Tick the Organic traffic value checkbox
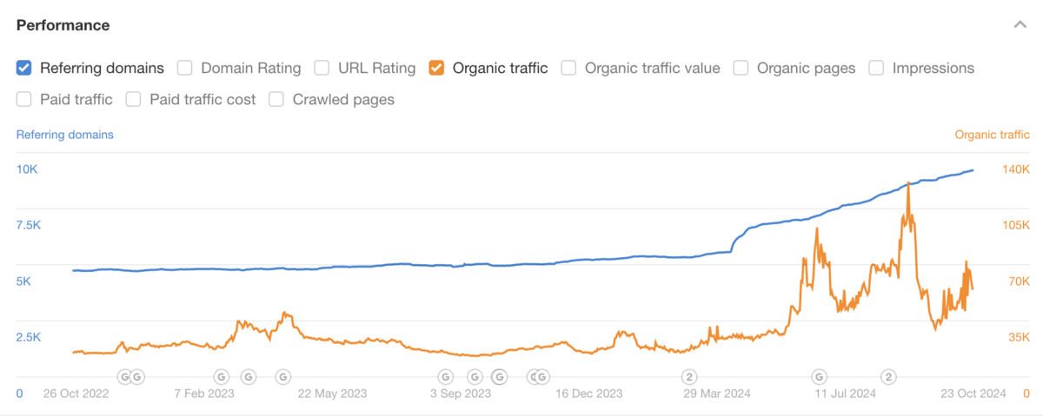The height and width of the screenshot is (417, 1043). tap(569, 68)
